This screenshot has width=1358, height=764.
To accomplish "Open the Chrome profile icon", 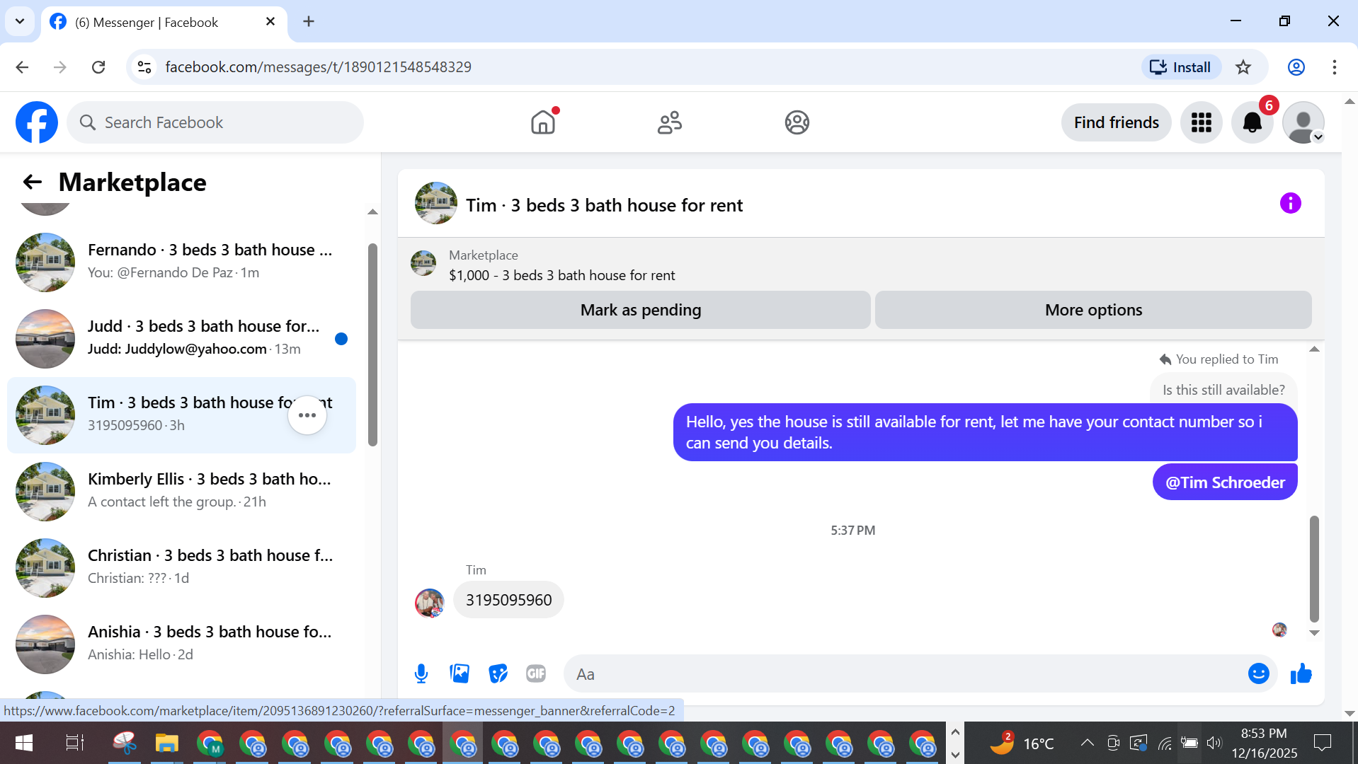I will pyautogui.click(x=1296, y=67).
